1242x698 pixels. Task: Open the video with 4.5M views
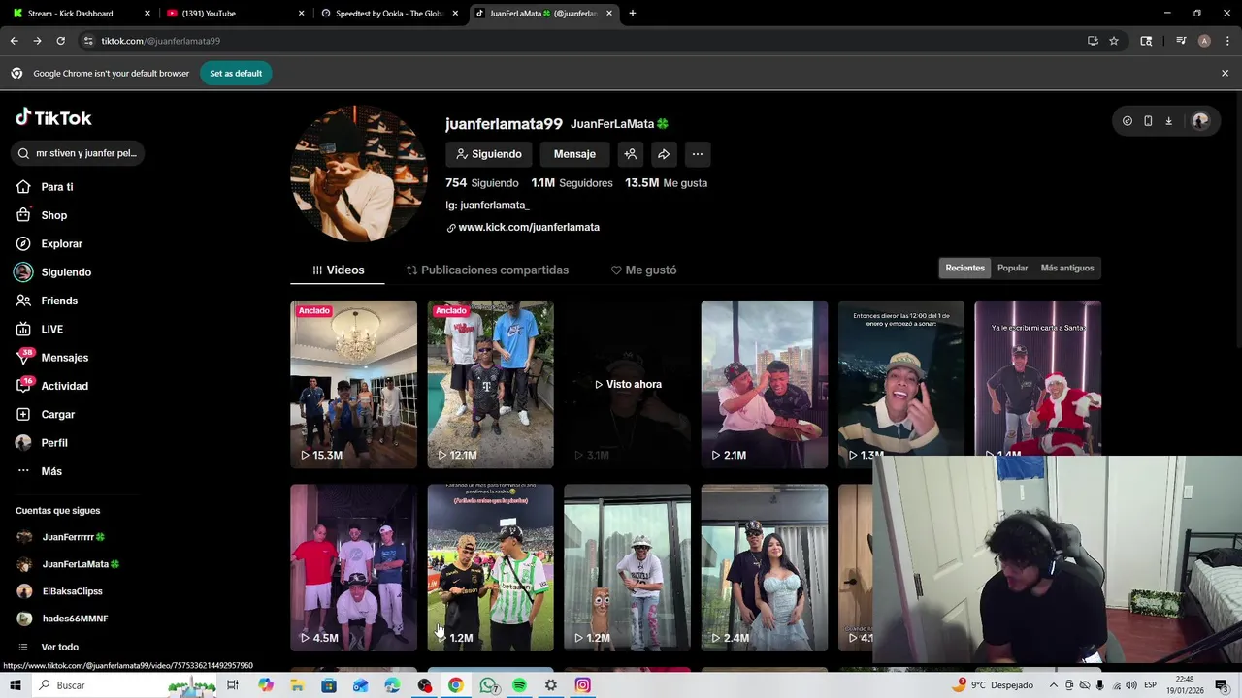coord(353,568)
